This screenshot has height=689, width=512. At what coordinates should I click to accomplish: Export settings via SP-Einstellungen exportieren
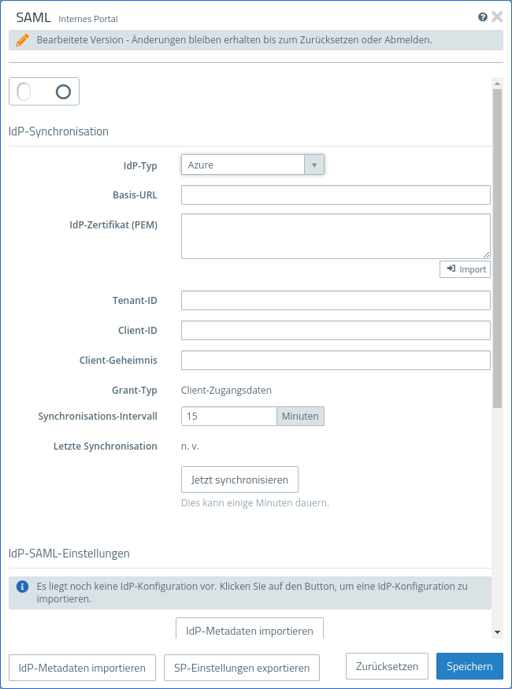[242, 668]
